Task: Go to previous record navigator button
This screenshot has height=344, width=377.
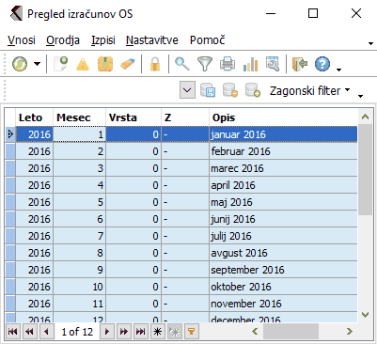Action: pos(47,332)
